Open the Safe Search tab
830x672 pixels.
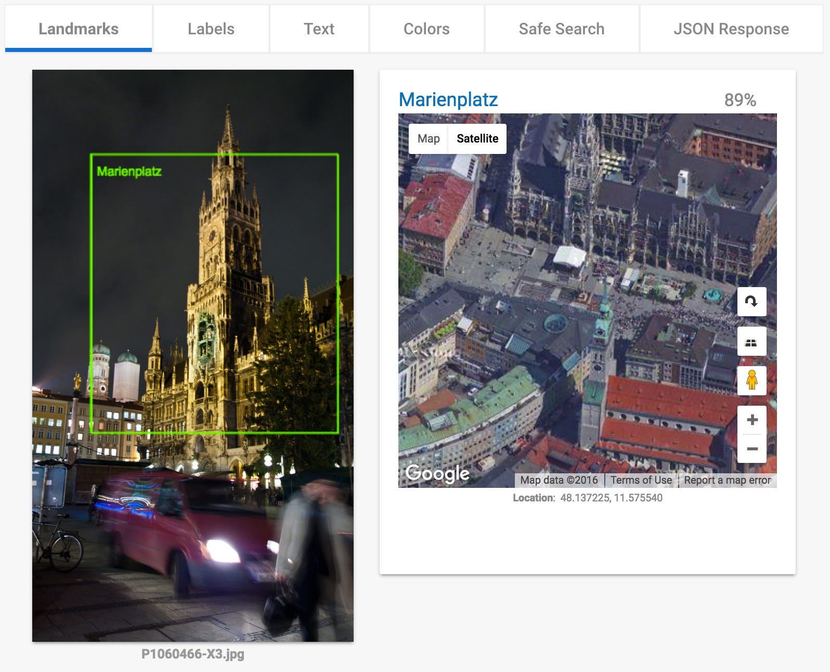[562, 29]
